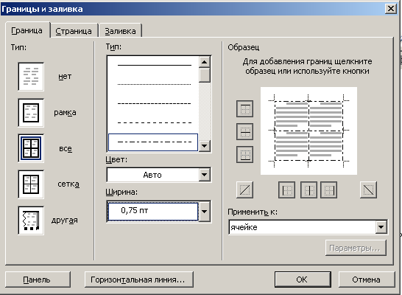Viewport: 402px width, 295px height.
Task: Choose the 'рамка' box border icon
Action: tap(31, 113)
